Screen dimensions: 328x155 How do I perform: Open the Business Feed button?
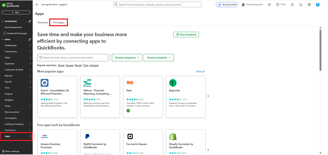[227, 5]
